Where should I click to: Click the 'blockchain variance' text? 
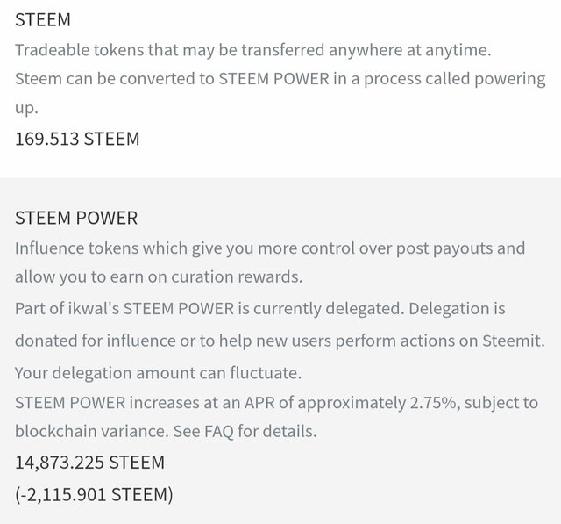(x=91, y=432)
